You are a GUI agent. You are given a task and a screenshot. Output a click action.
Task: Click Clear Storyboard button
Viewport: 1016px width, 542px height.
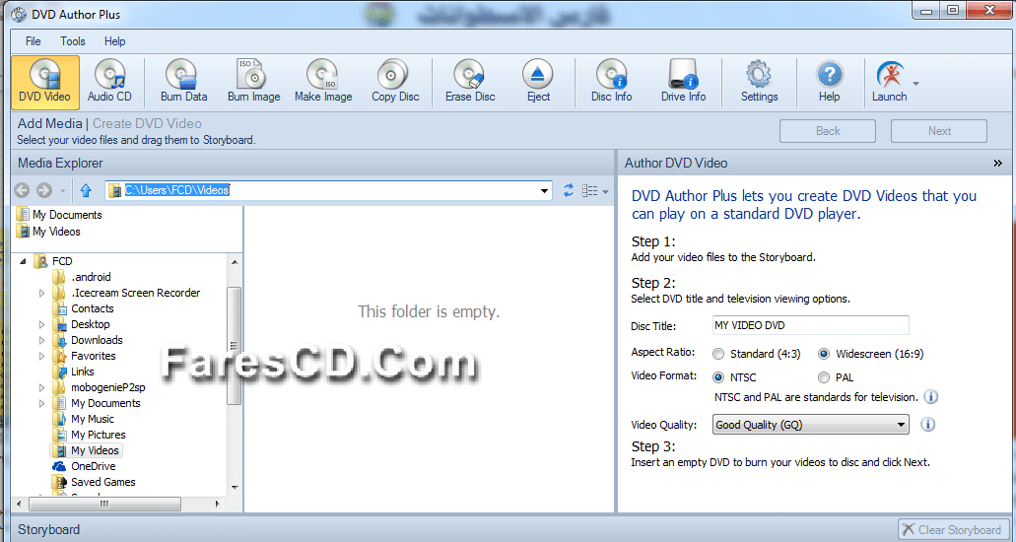click(954, 530)
